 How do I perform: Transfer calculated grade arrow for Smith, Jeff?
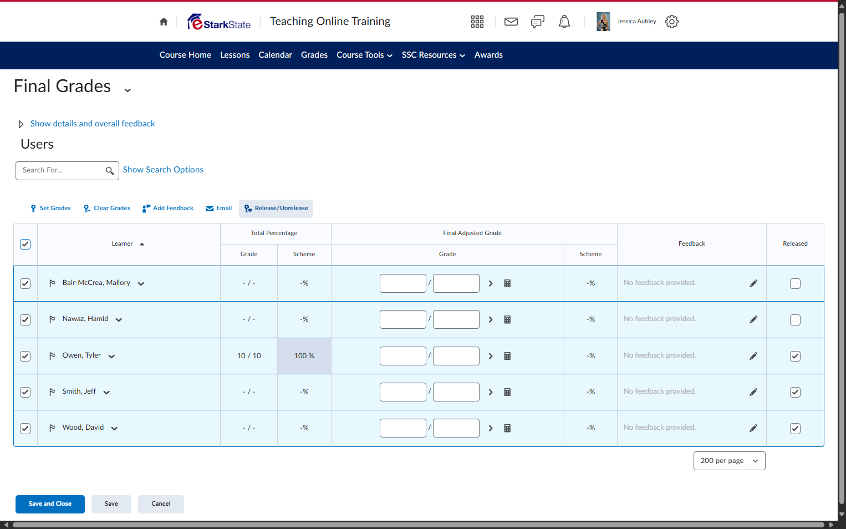491,392
